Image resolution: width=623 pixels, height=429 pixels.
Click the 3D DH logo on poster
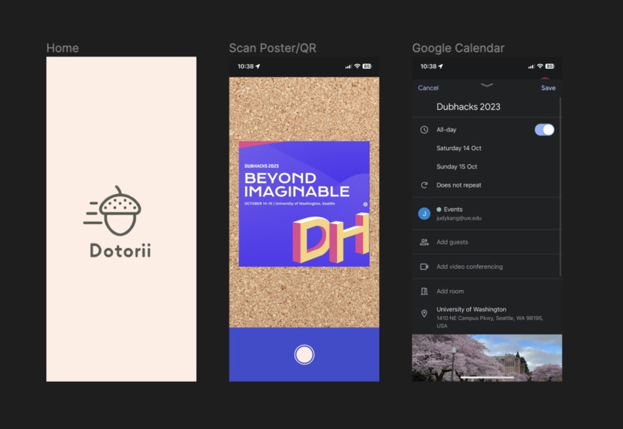pyautogui.click(x=331, y=238)
